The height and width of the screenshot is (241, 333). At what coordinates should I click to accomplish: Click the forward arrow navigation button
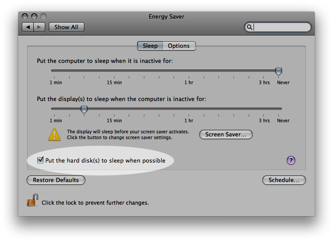[39, 27]
